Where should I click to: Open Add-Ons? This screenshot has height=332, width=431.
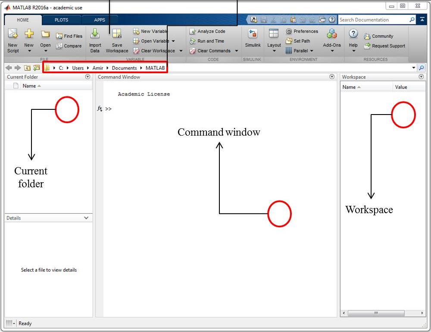click(x=332, y=40)
